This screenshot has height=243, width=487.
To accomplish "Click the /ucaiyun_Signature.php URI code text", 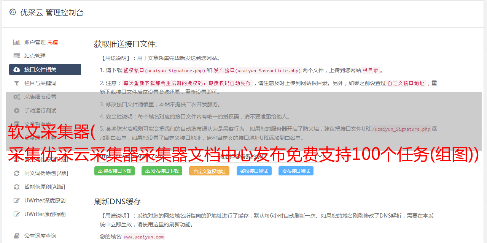I will 401,129.
